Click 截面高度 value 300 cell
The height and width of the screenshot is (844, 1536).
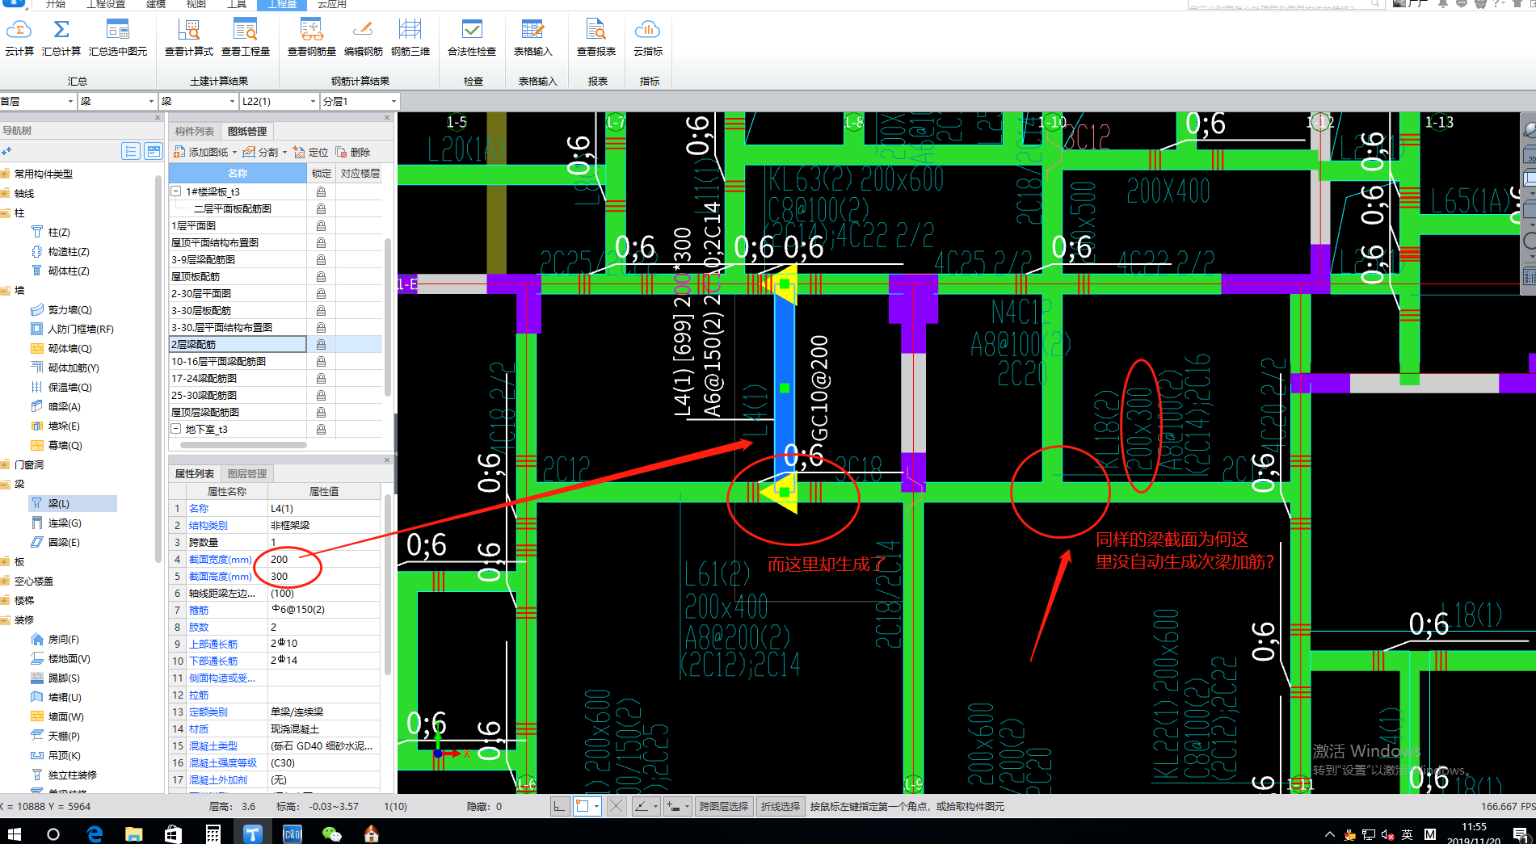(323, 576)
